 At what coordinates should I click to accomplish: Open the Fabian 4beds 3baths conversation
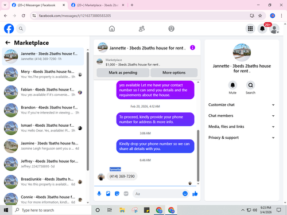(x=43, y=92)
